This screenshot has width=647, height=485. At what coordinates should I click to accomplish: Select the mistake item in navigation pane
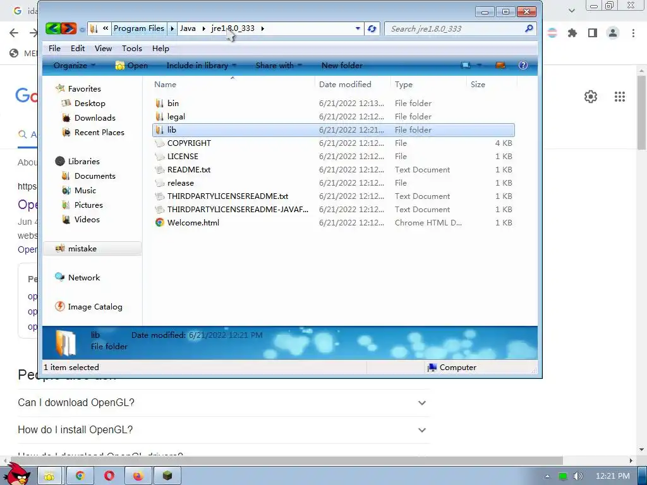[92, 249]
